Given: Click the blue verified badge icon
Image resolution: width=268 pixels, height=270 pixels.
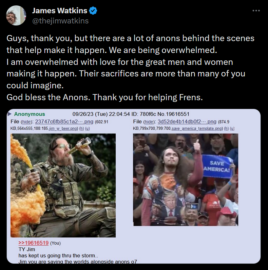Looking at the screenshot, I should (x=93, y=11).
